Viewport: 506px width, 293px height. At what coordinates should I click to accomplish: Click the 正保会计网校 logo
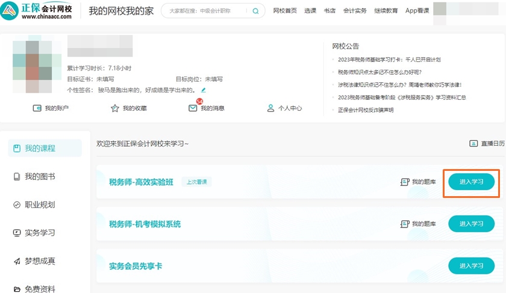tap(36, 10)
